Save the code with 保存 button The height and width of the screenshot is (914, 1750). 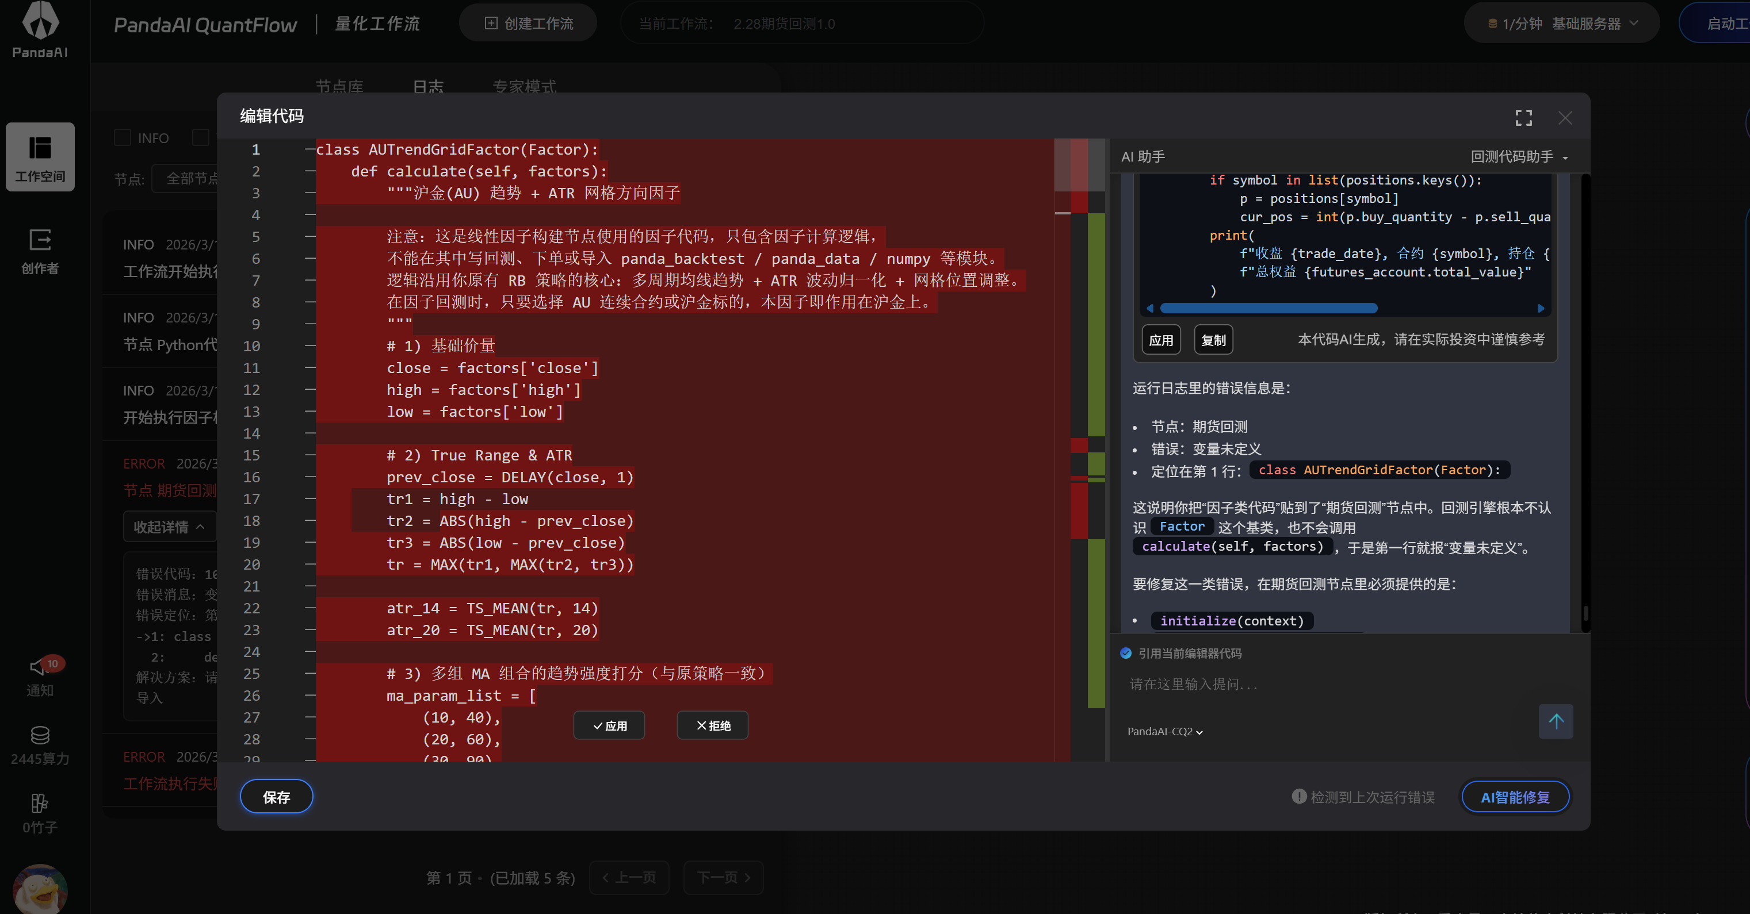(277, 797)
